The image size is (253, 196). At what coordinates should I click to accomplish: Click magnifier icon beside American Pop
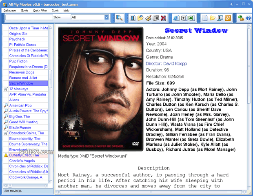click(6, 105)
